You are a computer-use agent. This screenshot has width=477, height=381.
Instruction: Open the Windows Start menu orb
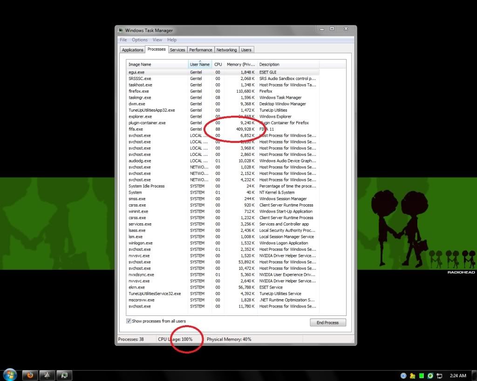(x=10, y=374)
